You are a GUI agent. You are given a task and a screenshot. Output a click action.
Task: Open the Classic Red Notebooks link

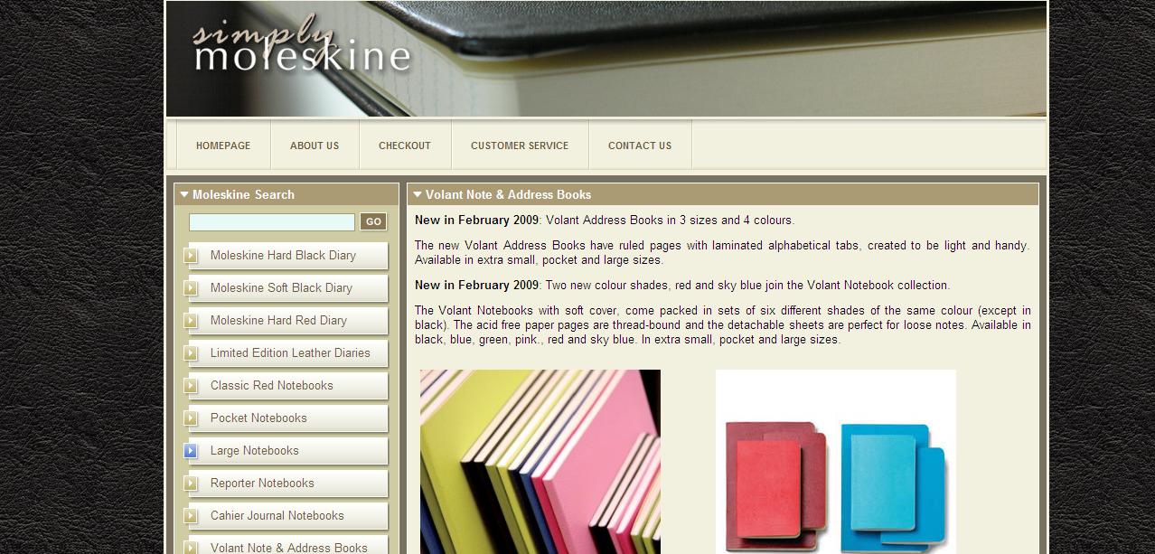[x=272, y=386]
